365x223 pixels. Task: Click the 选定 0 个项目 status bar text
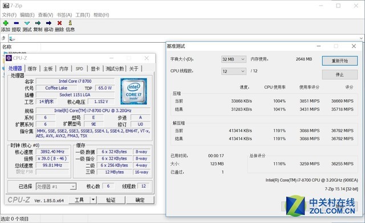(14, 219)
